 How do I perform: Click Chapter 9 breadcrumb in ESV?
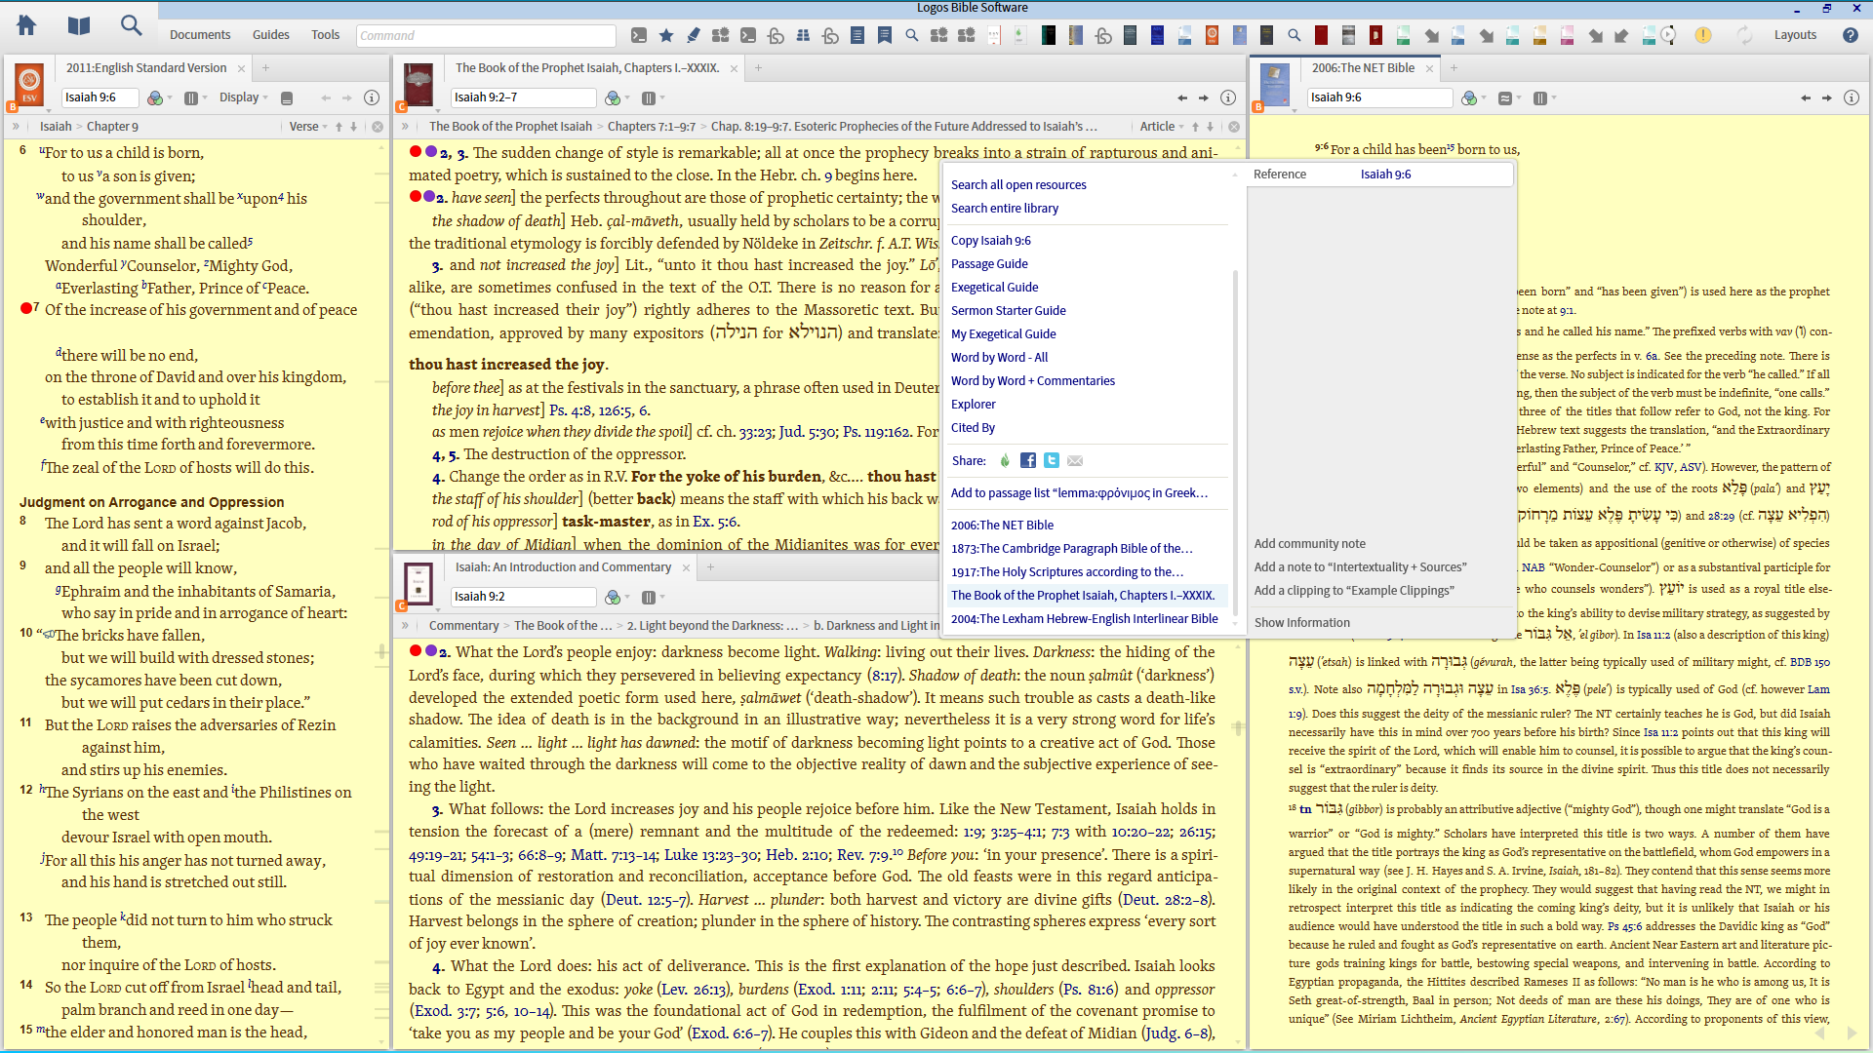point(112,127)
